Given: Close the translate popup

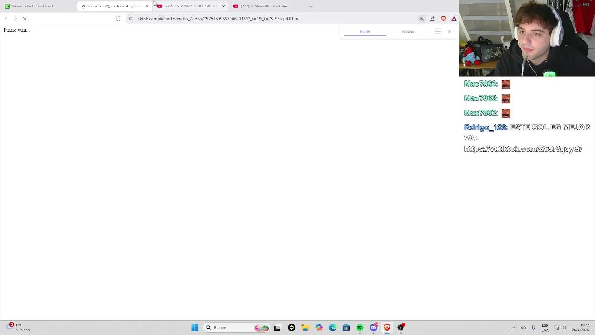Looking at the screenshot, I should [449, 31].
